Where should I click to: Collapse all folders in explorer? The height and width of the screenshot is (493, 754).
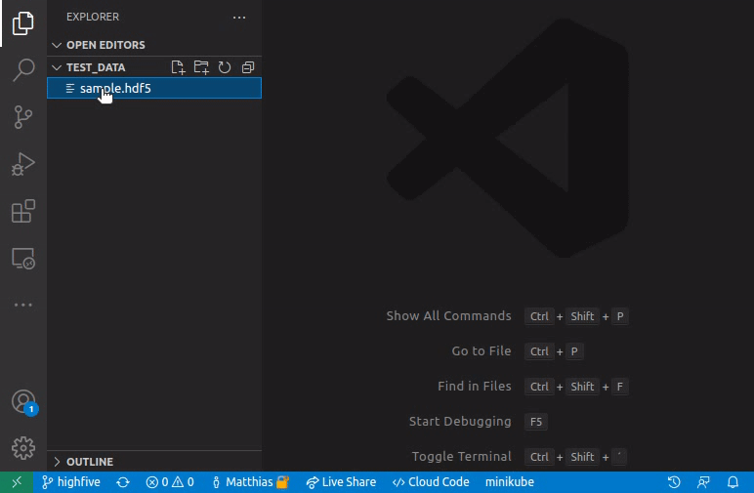pyautogui.click(x=248, y=67)
